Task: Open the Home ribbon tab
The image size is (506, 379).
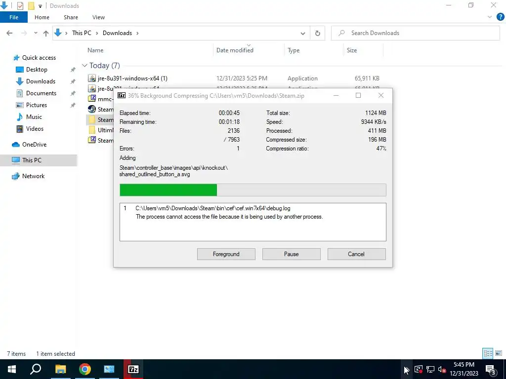Action: (x=42, y=17)
